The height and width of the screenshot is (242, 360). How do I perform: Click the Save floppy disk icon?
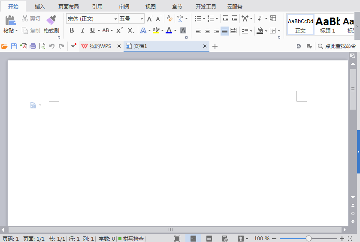[14, 46]
